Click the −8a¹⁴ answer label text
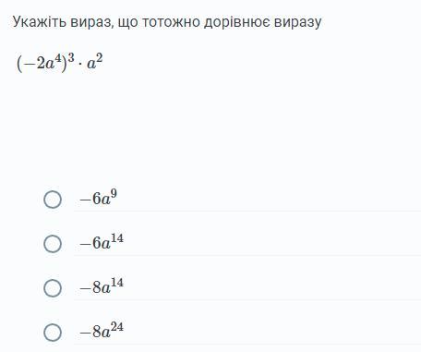Viewport: 421px width, 352px height. pyautogui.click(x=102, y=286)
